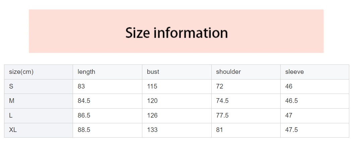The width and height of the screenshot is (361, 149).
Task: Click the shoulder value 81
Action: click(219, 130)
